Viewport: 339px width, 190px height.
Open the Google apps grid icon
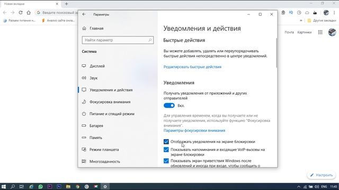(x=320, y=32)
